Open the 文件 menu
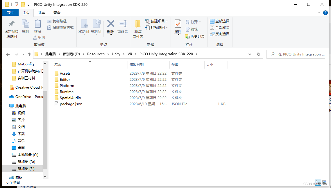The width and height of the screenshot is (331, 188). [x=10, y=12]
